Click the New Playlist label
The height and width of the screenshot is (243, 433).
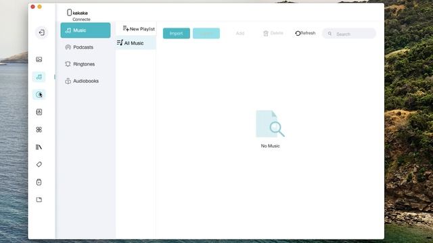(x=142, y=29)
